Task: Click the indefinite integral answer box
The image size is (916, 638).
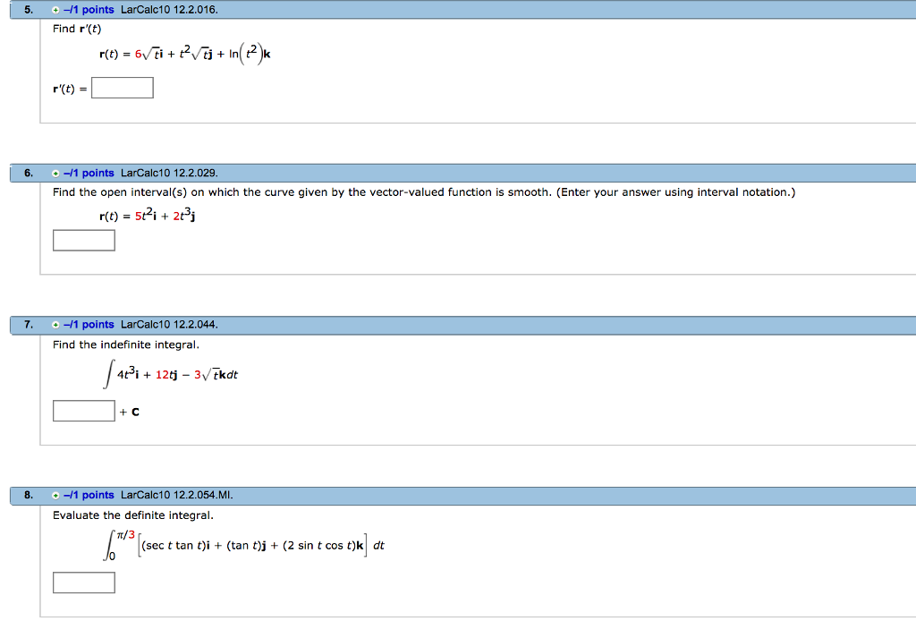Action: coord(84,410)
